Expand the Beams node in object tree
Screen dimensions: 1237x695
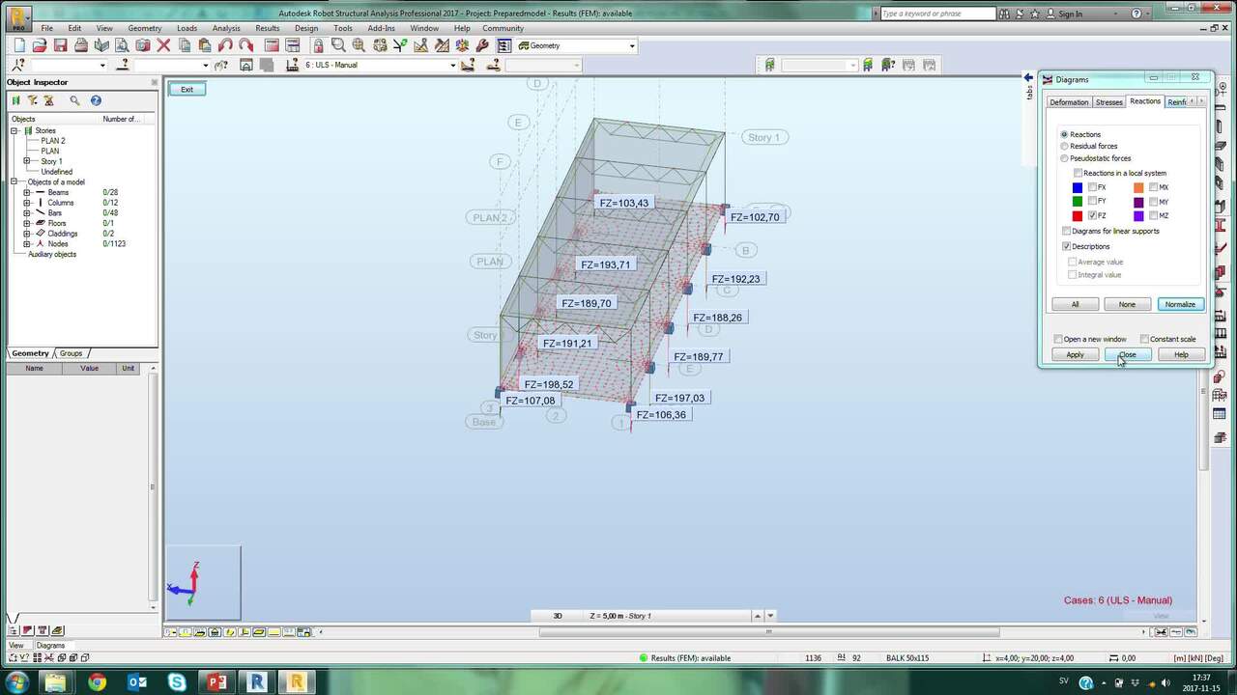[x=27, y=192]
